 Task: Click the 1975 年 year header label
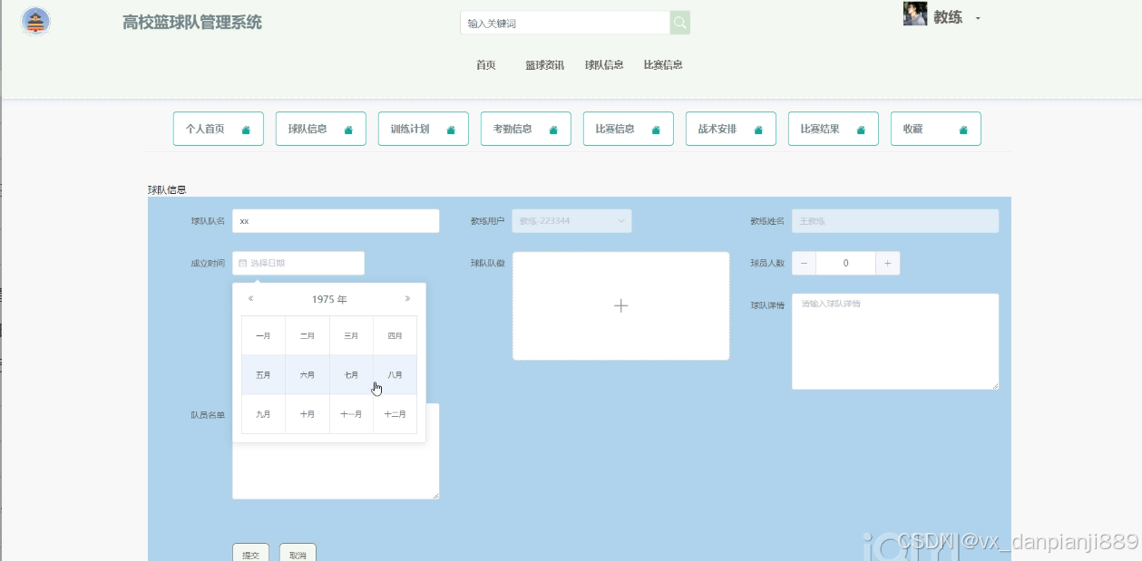tap(329, 299)
